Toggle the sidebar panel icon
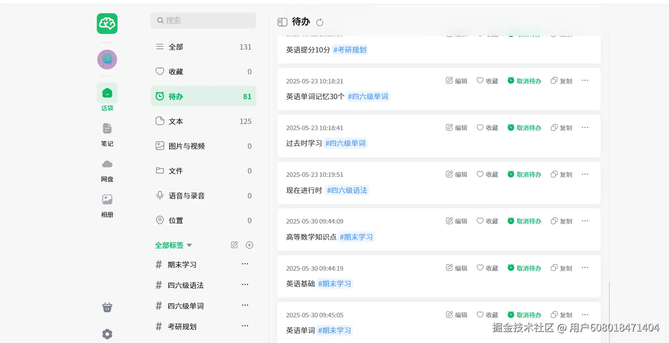The image size is (669, 343). pos(283,22)
